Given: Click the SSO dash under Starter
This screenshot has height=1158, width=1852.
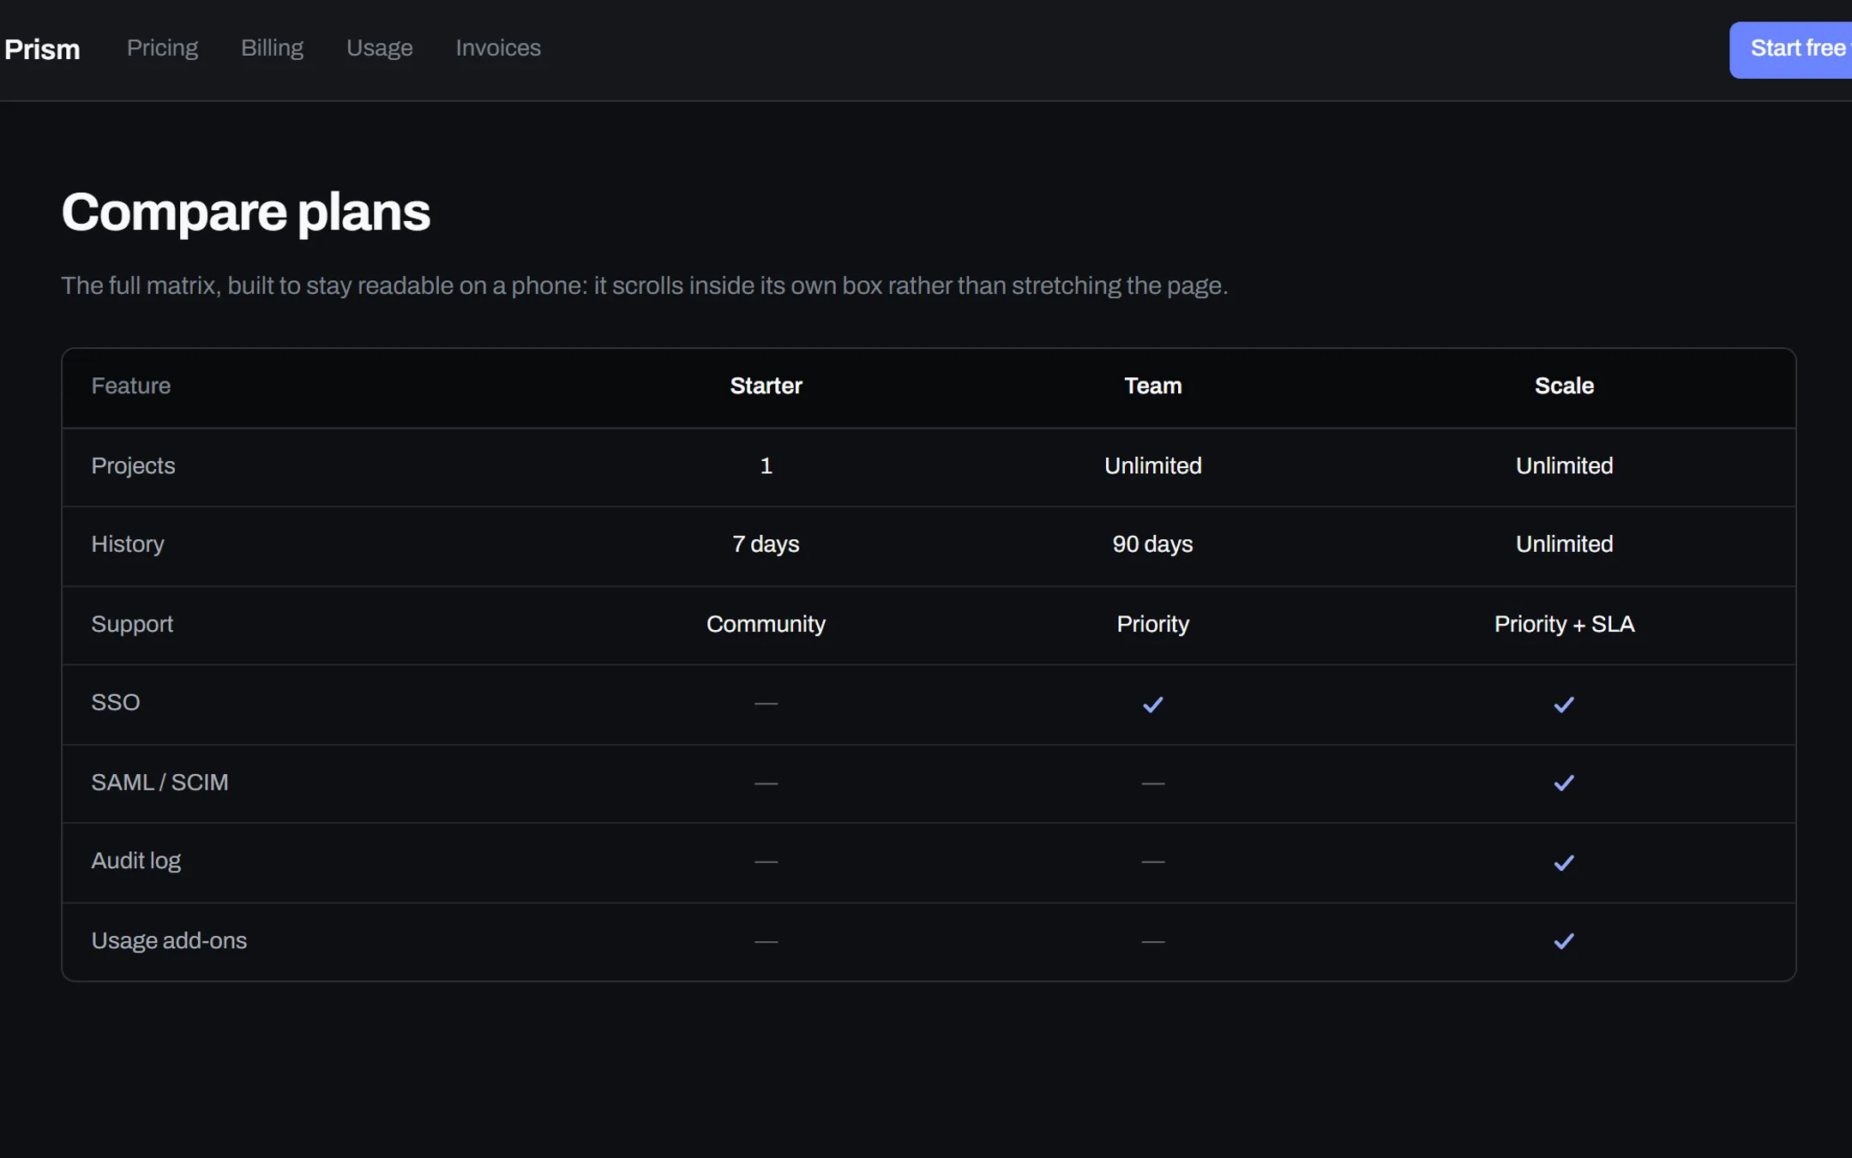Looking at the screenshot, I should [x=766, y=704].
